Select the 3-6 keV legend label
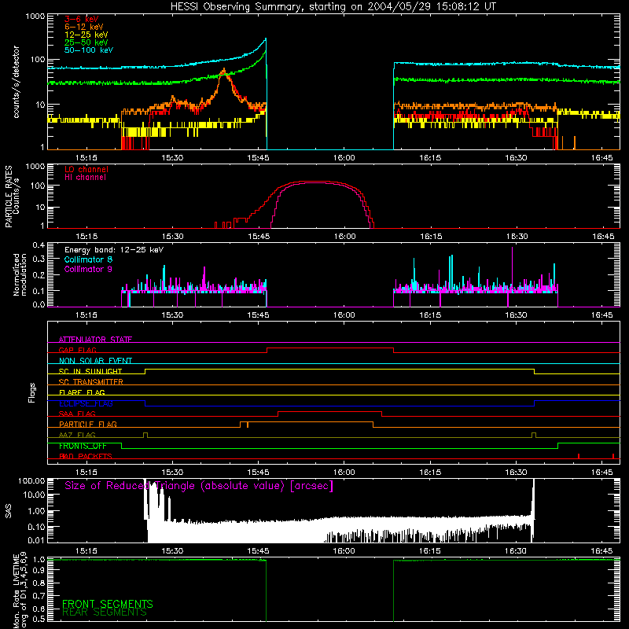Image resolution: width=629 pixels, height=629 pixels. coord(82,19)
